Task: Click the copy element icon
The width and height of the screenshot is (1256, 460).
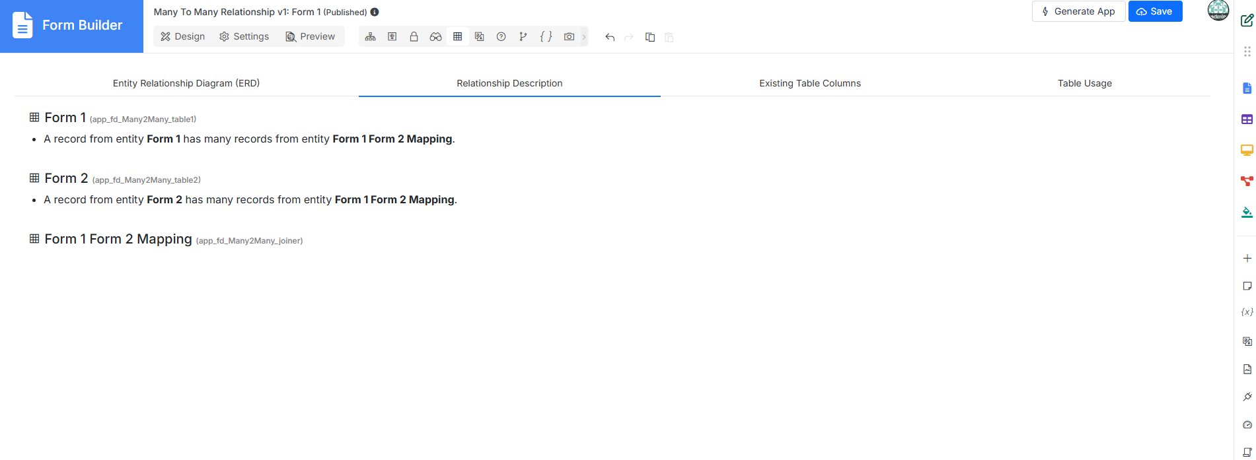Action: [650, 37]
